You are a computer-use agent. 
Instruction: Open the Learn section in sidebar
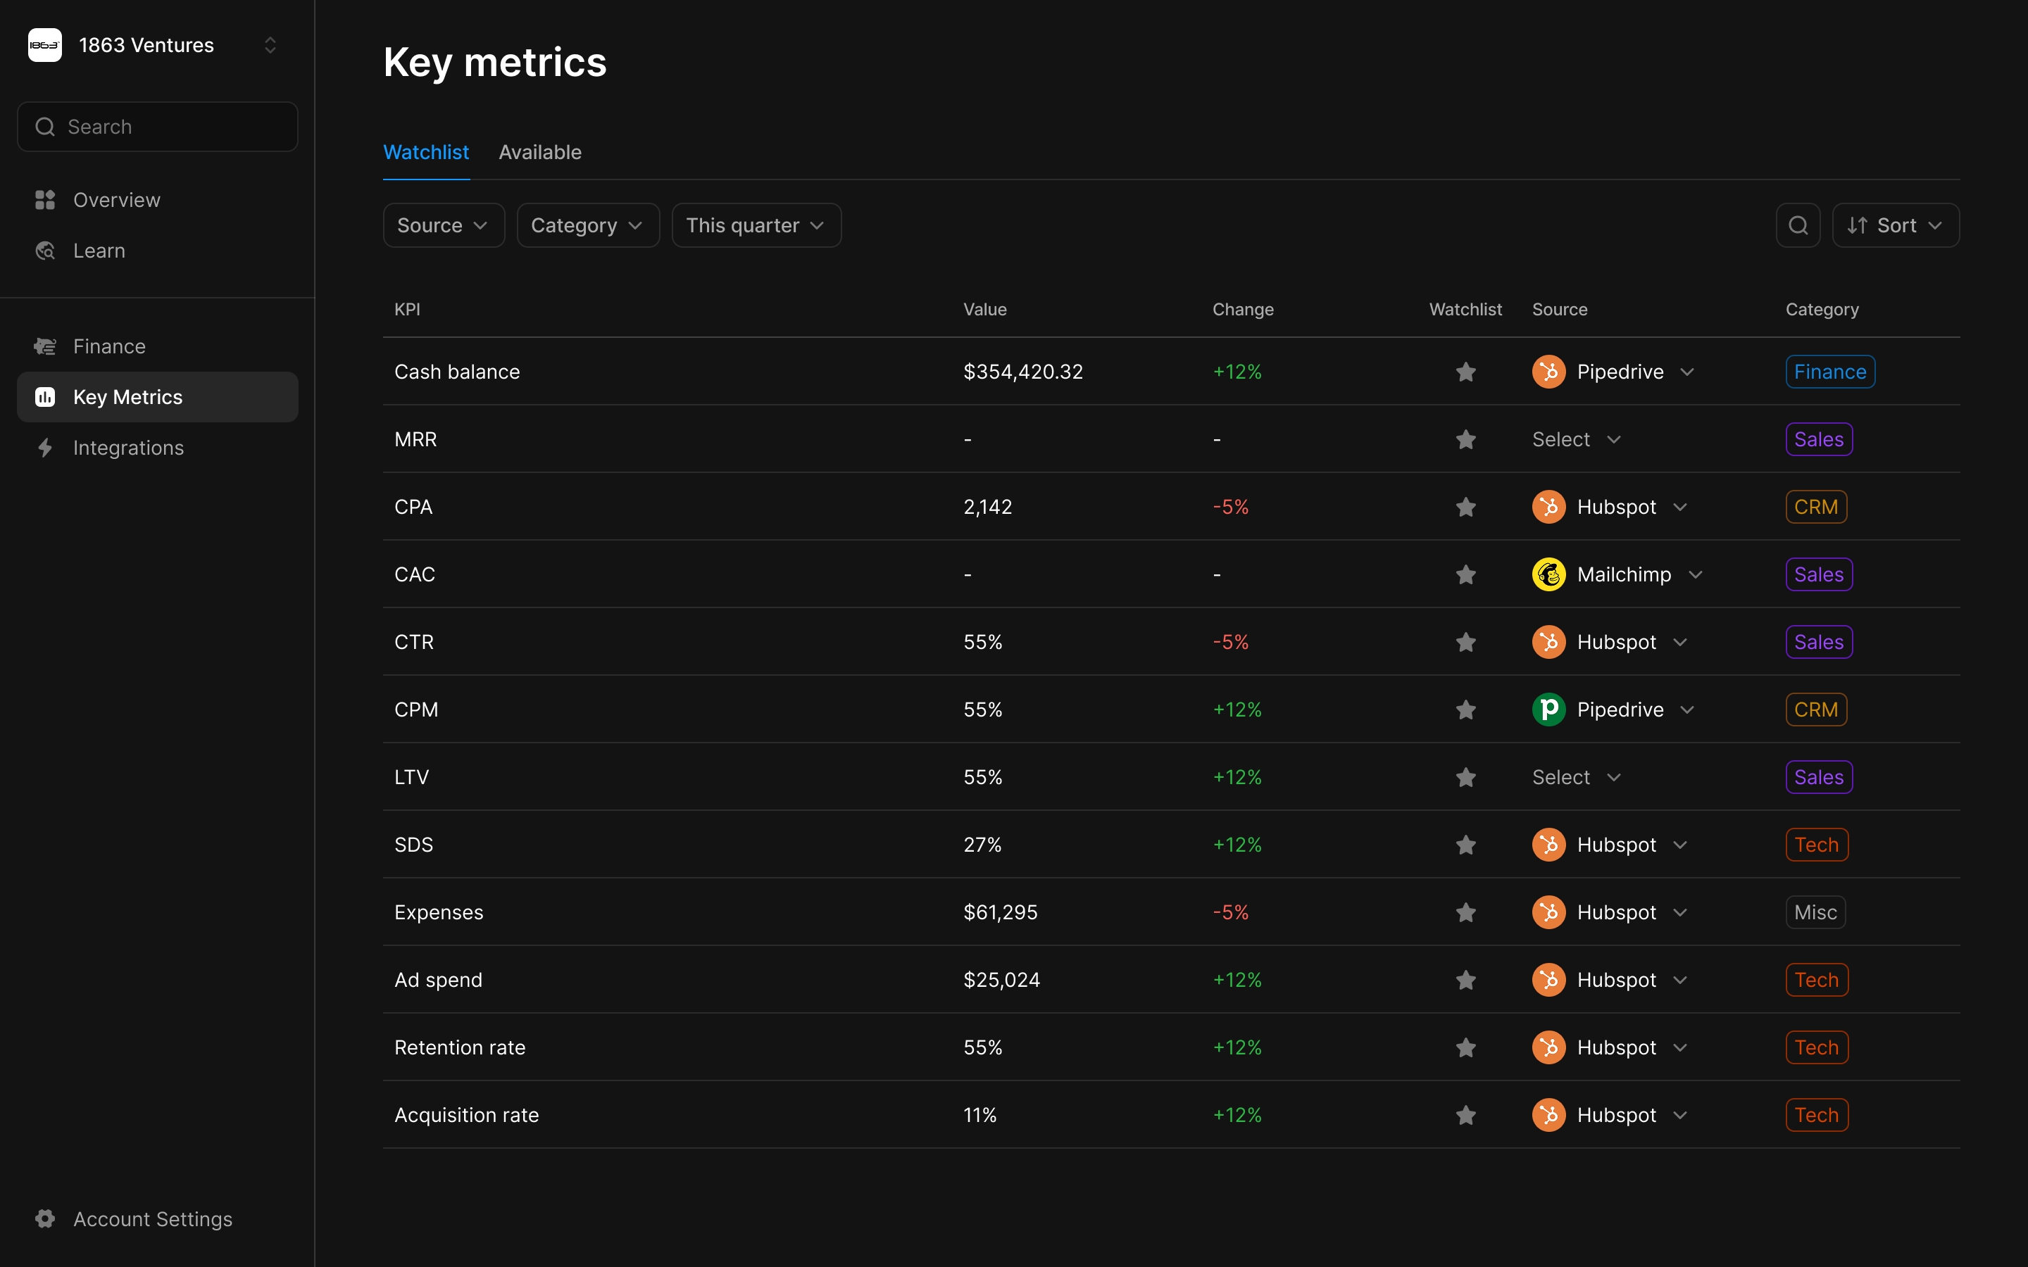tap(99, 251)
